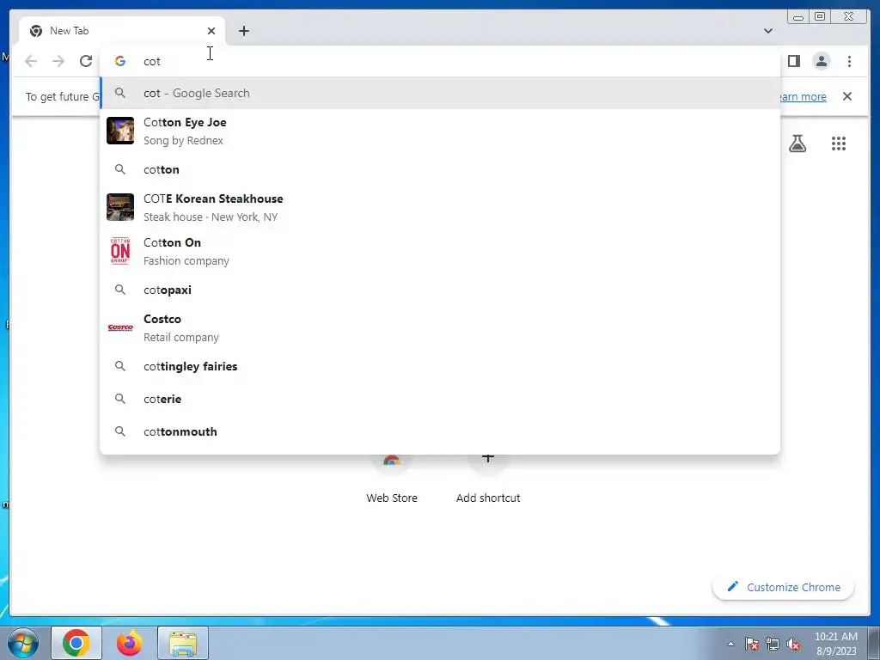Viewport: 880px width, 660px height.
Task: Close the New Tab tab
Action: tap(211, 31)
